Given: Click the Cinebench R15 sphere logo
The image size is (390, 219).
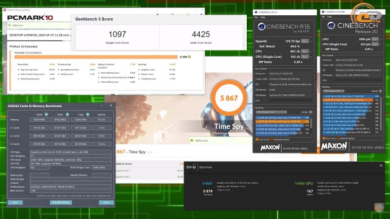Looking at the screenshot, I should pyautogui.click(x=261, y=26).
